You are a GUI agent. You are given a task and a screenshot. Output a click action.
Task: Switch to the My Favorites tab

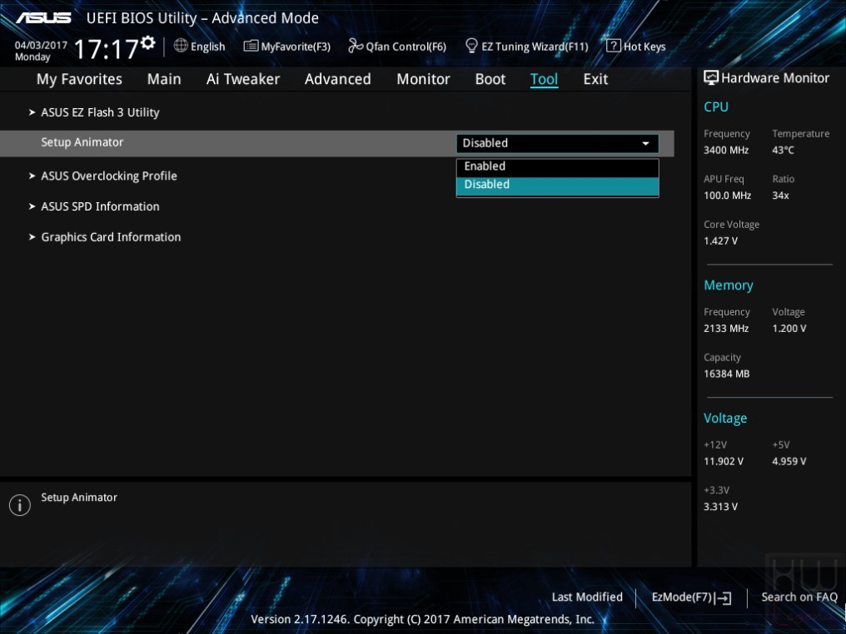click(79, 79)
